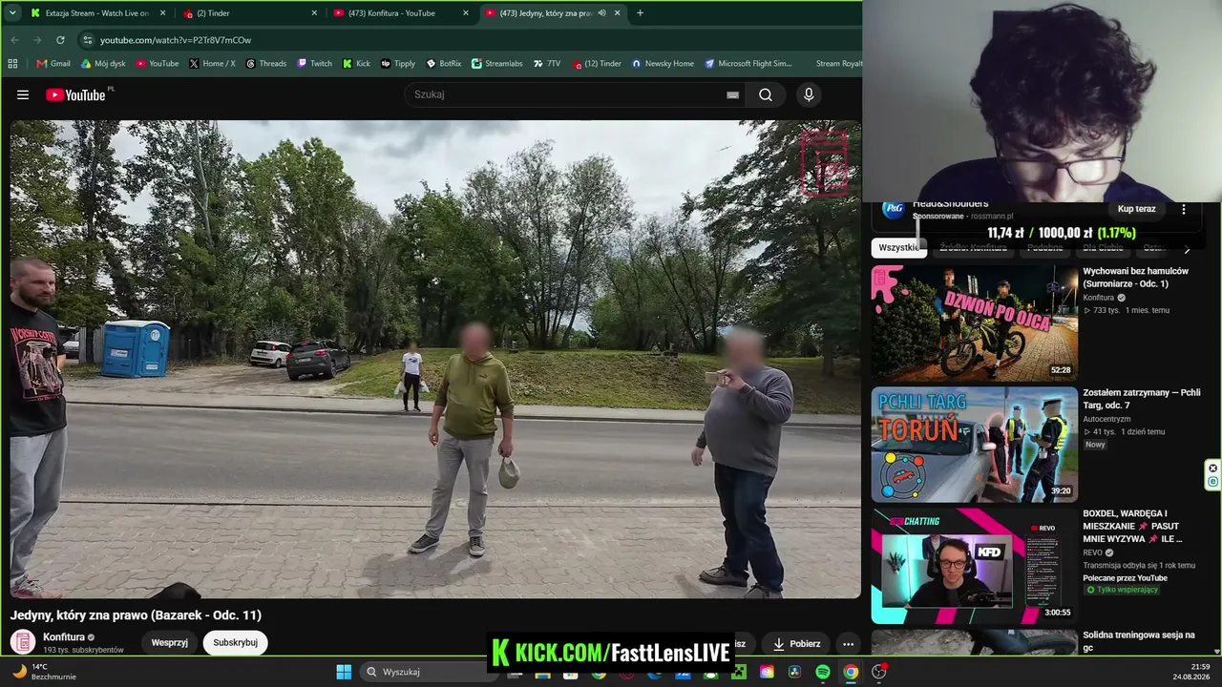Click the Subskrybuj button
The height and width of the screenshot is (687, 1222).
pyautogui.click(x=235, y=643)
